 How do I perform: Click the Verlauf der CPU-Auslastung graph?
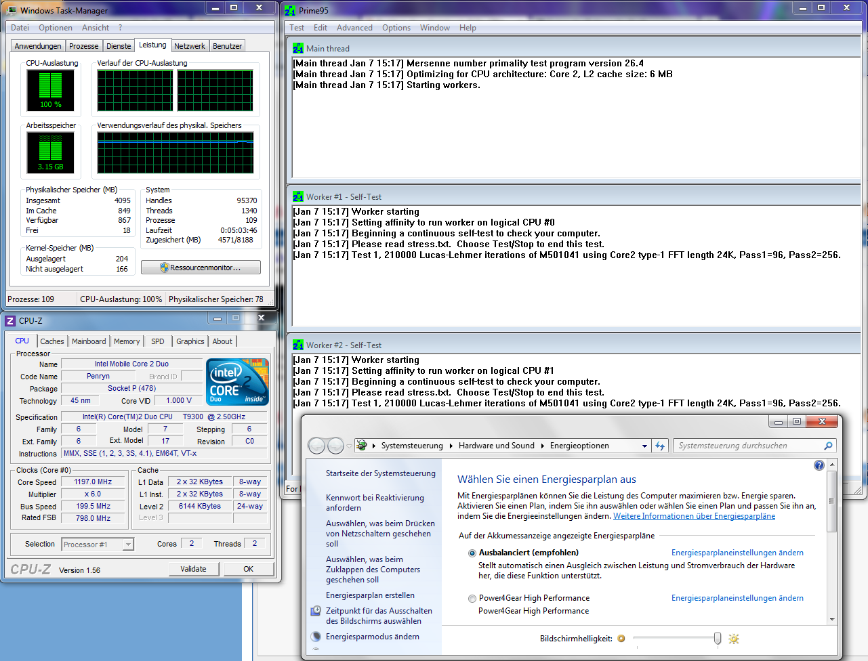click(x=175, y=90)
